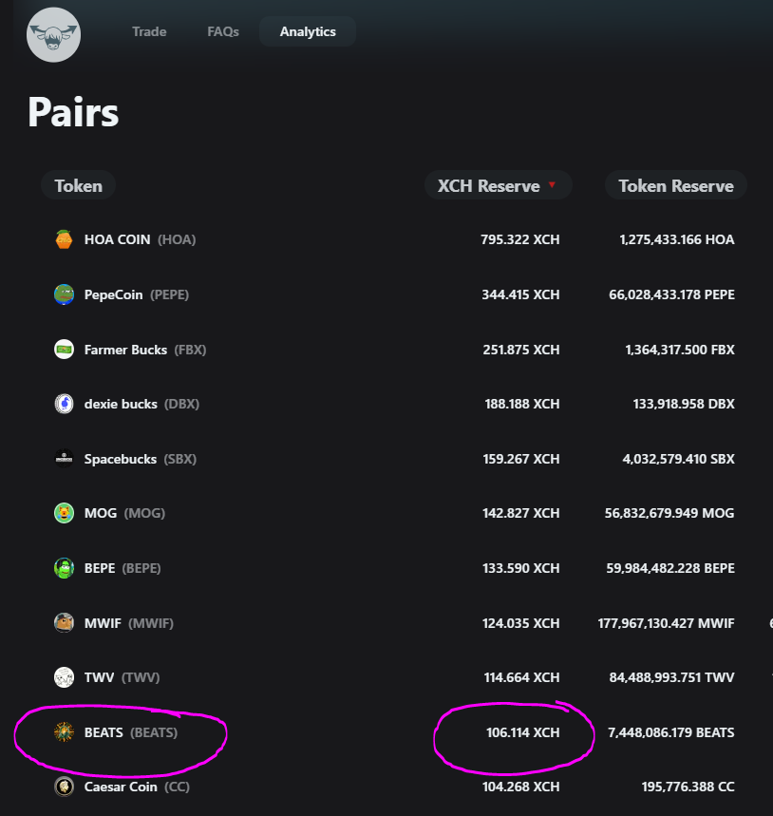Select the MOG token logo

pyautogui.click(x=63, y=513)
